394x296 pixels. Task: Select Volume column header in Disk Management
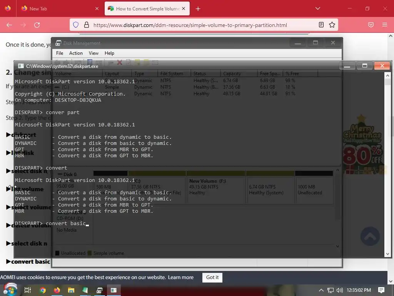click(x=78, y=74)
